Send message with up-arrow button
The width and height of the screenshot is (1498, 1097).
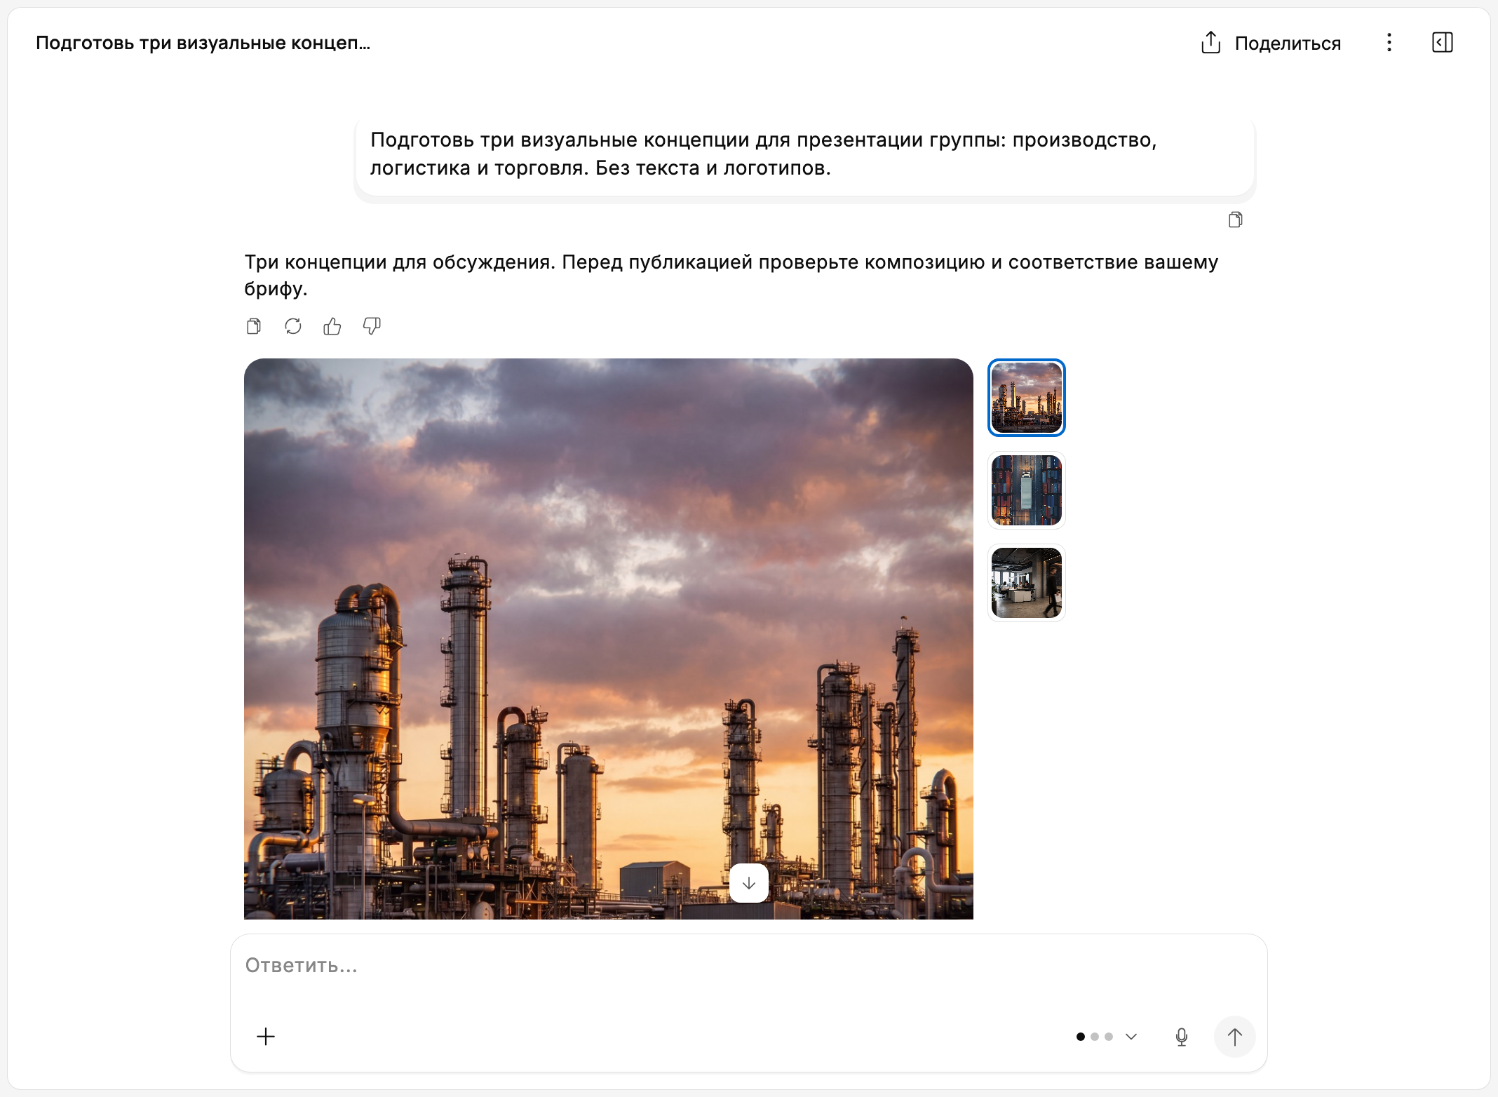[x=1235, y=1037]
